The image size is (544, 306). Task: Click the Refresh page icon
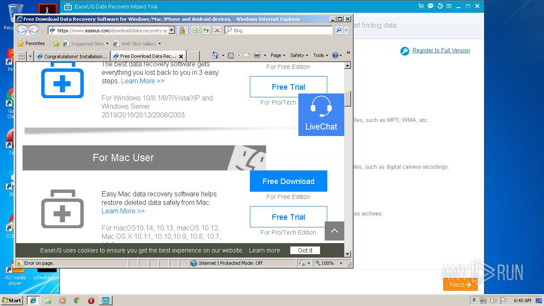(206, 30)
